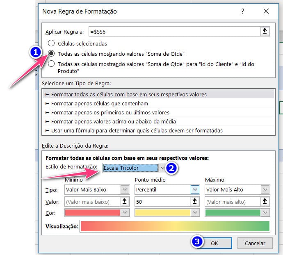Choose rule type Formatar todas as células com base em valores
Viewport: 283px width, 255px height.
click(158, 94)
